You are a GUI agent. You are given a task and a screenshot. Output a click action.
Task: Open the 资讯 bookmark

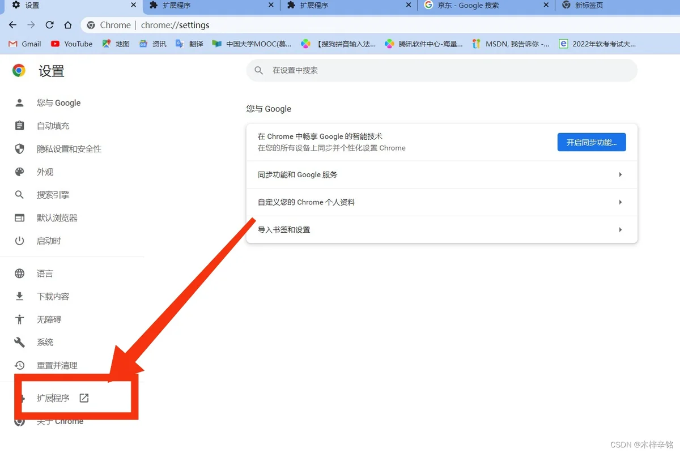[153, 44]
